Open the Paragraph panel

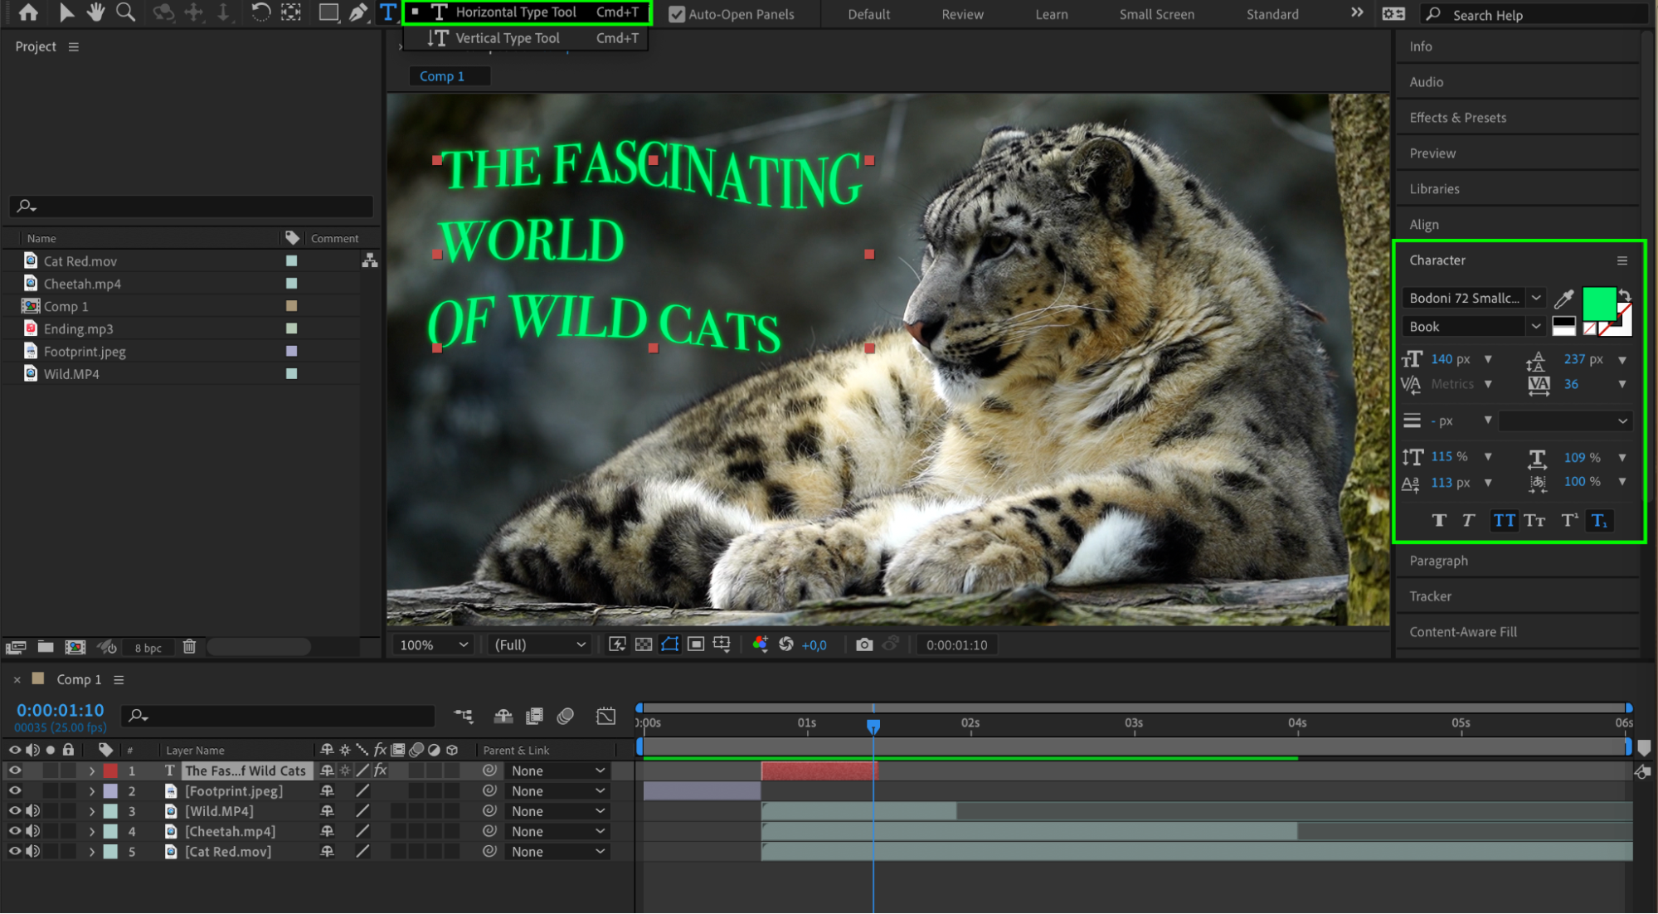pyautogui.click(x=1438, y=561)
